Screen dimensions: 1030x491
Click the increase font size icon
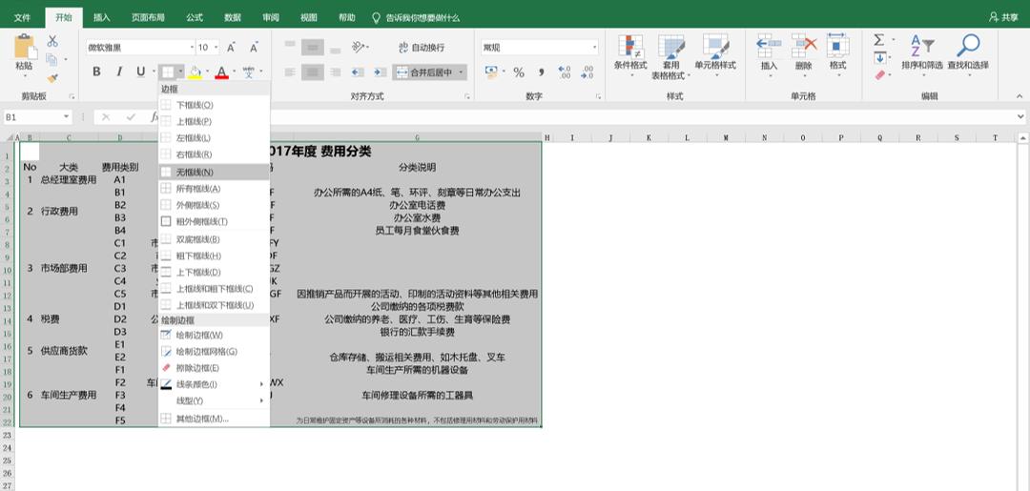tap(231, 48)
